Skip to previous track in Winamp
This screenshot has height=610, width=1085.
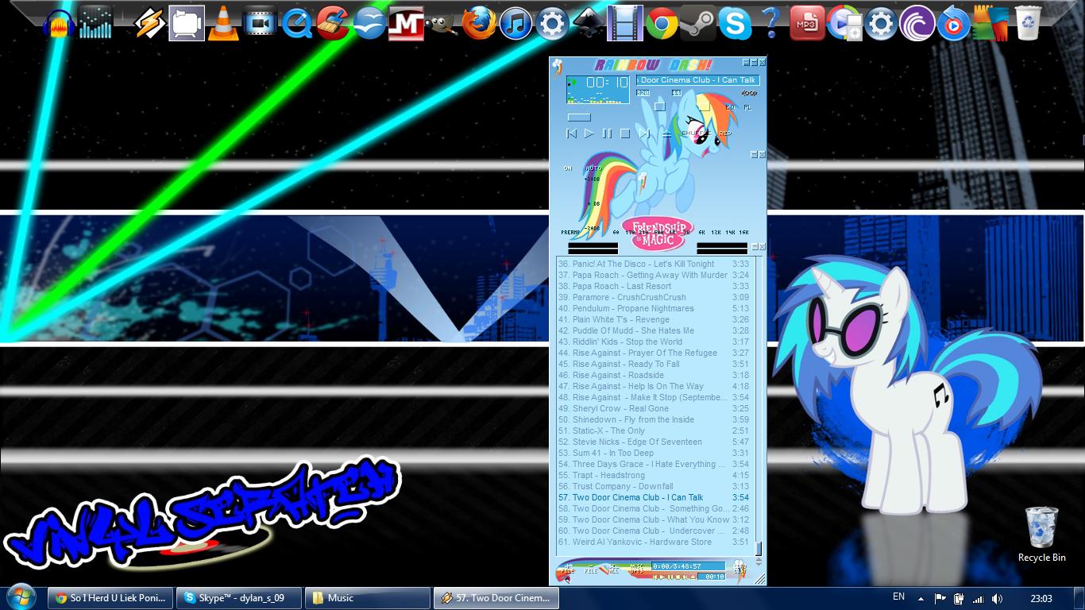[571, 133]
